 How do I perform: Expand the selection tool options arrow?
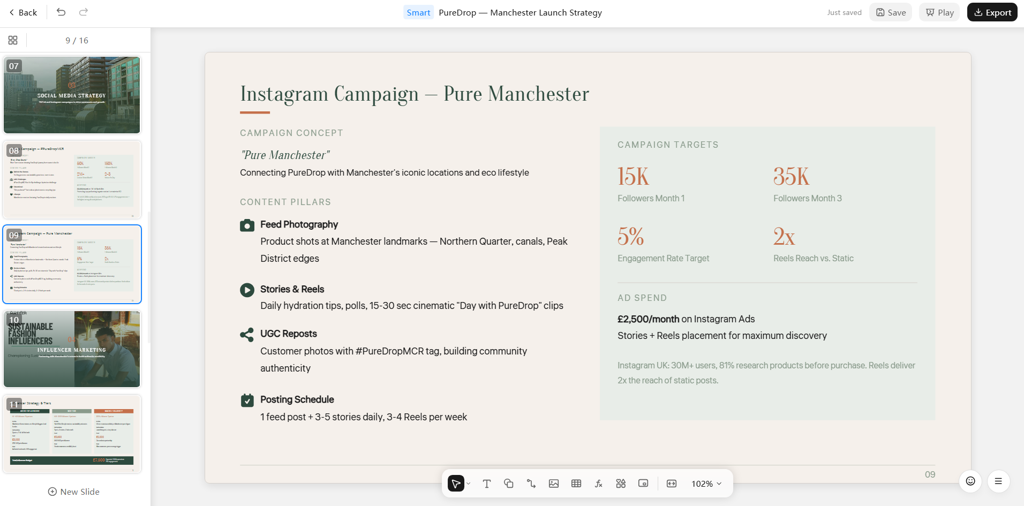click(469, 484)
